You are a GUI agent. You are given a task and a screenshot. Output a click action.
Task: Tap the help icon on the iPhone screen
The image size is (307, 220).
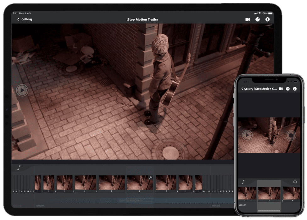pyautogui.click(x=295, y=89)
